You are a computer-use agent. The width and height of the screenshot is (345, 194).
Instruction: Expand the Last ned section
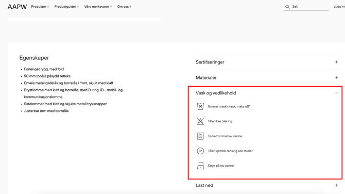pos(268,185)
